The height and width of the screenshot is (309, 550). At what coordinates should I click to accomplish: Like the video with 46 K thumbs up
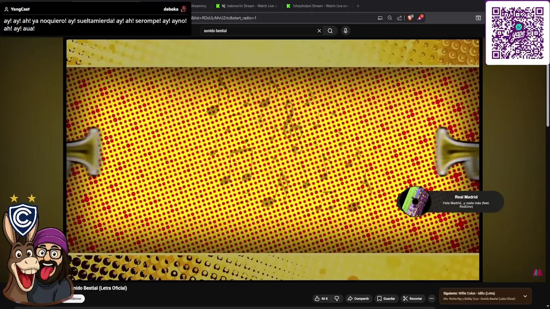click(x=321, y=299)
